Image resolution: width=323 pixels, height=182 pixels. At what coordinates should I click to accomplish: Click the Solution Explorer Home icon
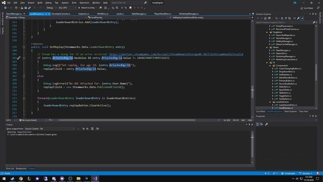pyautogui.click(x=265, y=18)
